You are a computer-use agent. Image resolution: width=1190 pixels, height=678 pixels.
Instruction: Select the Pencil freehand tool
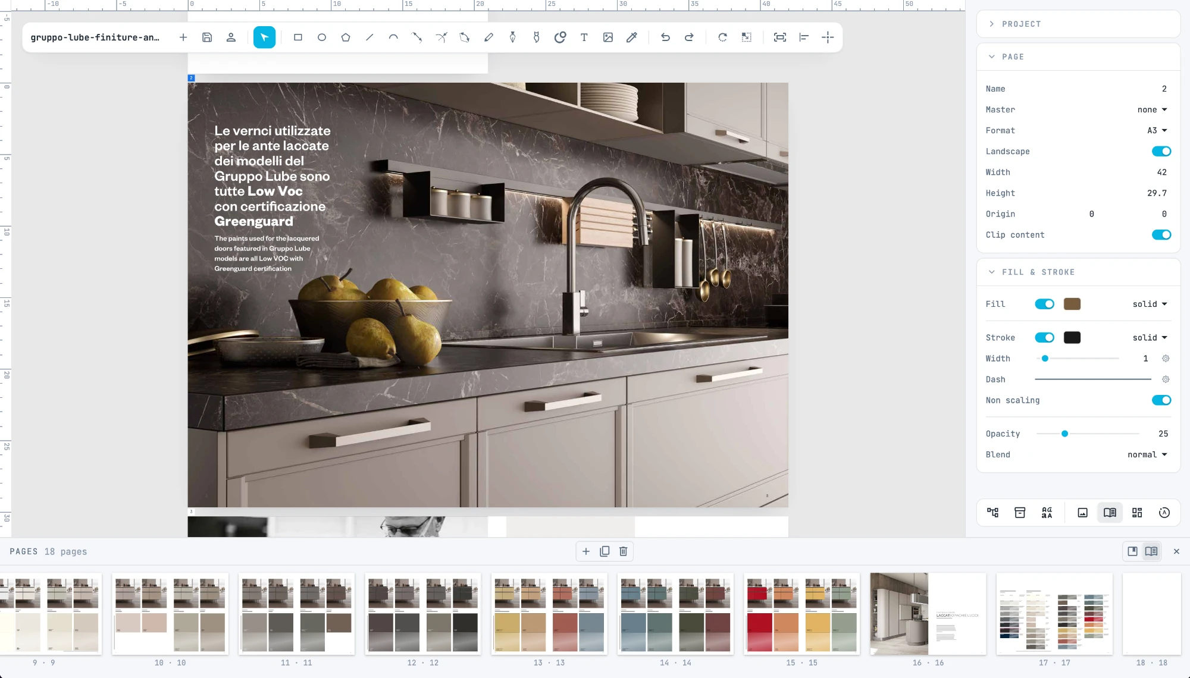click(488, 37)
